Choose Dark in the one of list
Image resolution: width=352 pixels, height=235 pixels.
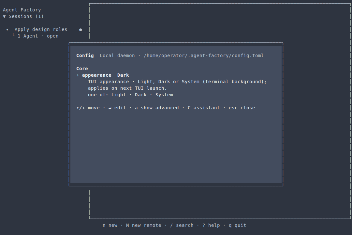pyautogui.click(x=140, y=95)
